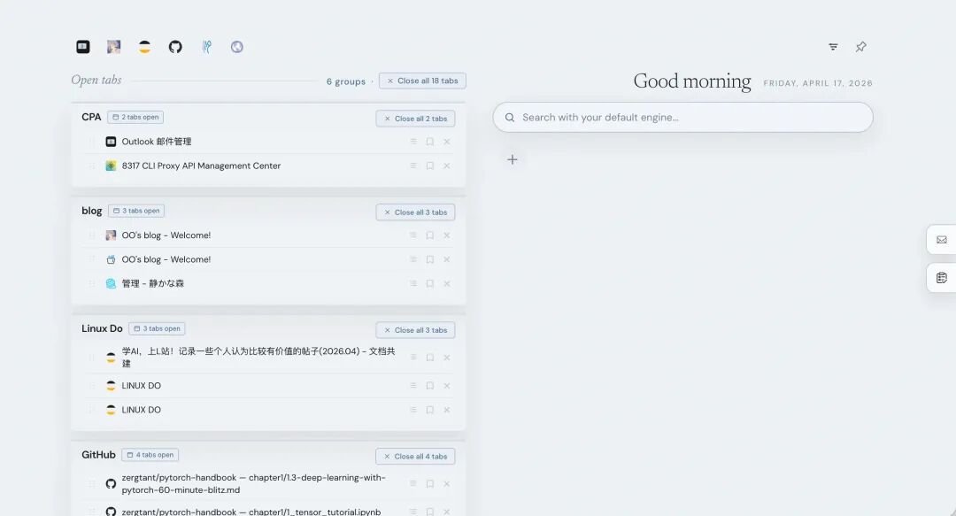Click the blog avatar favicon in top shortcut row
This screenshot has width=956, height=516.
pyautogui.click(x=114, y=47)
